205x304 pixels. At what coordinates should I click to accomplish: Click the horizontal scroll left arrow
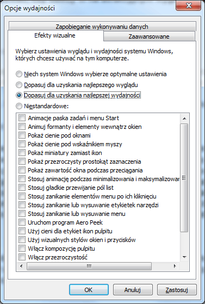(x=21, y=266)
